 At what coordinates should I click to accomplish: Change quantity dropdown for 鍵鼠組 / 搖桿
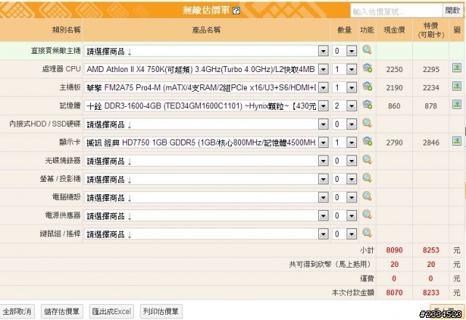344,234
